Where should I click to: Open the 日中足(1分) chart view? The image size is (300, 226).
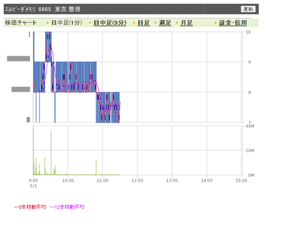point(67,22)
